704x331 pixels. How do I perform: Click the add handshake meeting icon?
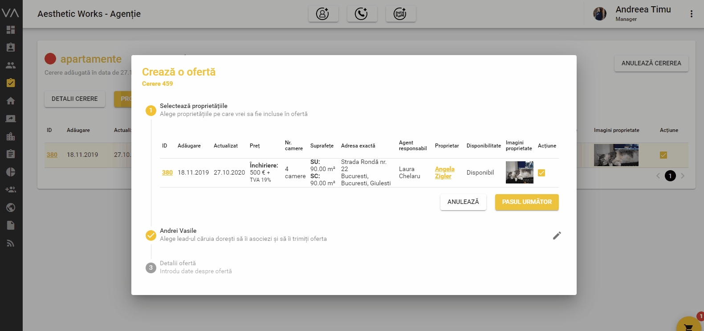pos(400,14)
